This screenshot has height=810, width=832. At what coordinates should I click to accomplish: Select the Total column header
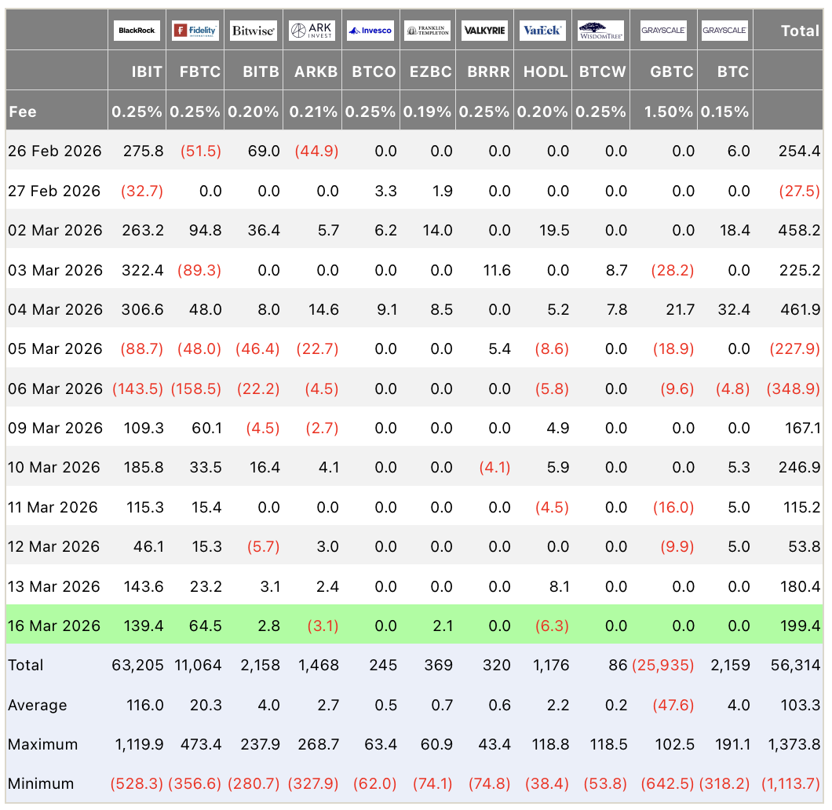800,31
